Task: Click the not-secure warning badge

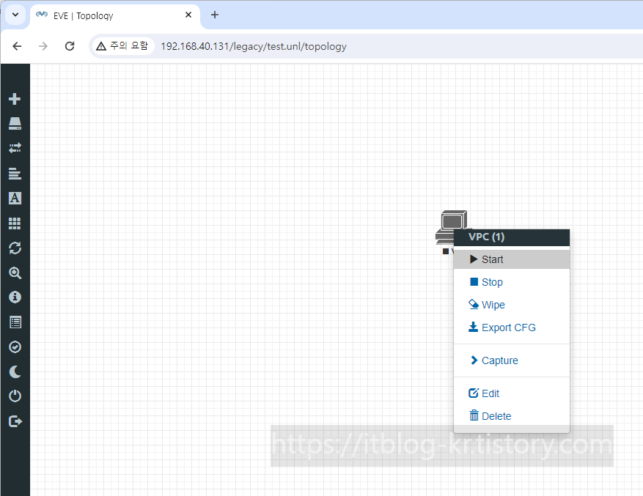Action: pyautogui.click(x=122, y=46)
